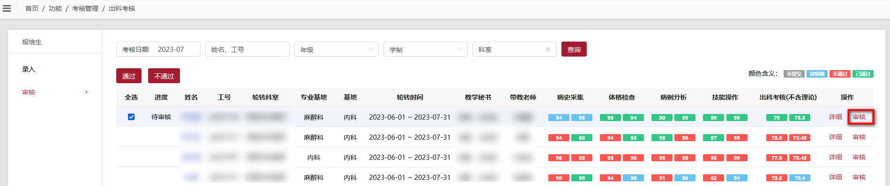This screenshot has width=890, height=186.
Task: Click the red 77.9 total score badge
Action: tap(777, 158)
